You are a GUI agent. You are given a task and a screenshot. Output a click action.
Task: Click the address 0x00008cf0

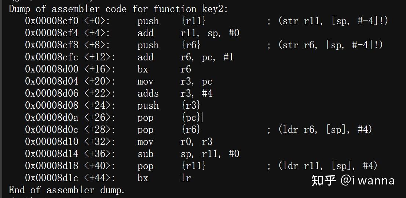tap(52, 21)
